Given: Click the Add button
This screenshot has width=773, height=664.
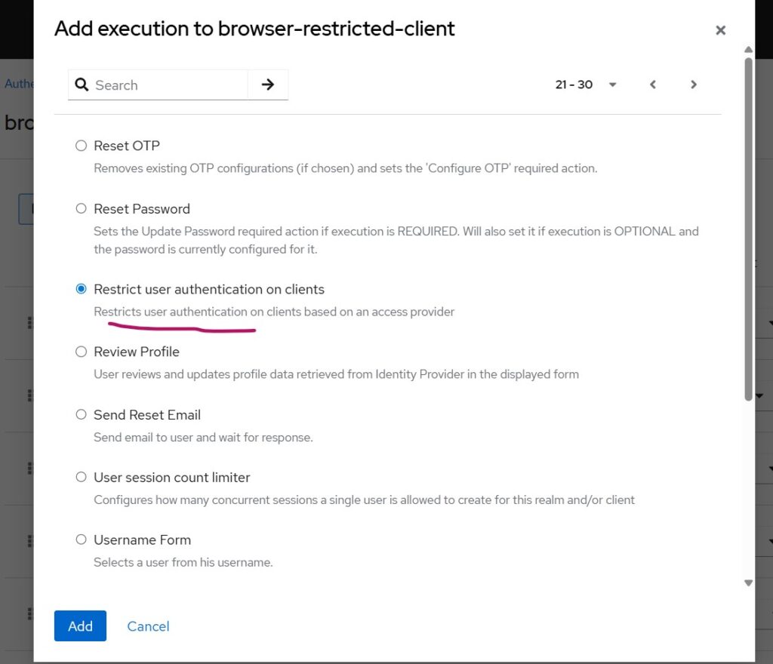Looking at the screenshot, I should pos(80,626).
